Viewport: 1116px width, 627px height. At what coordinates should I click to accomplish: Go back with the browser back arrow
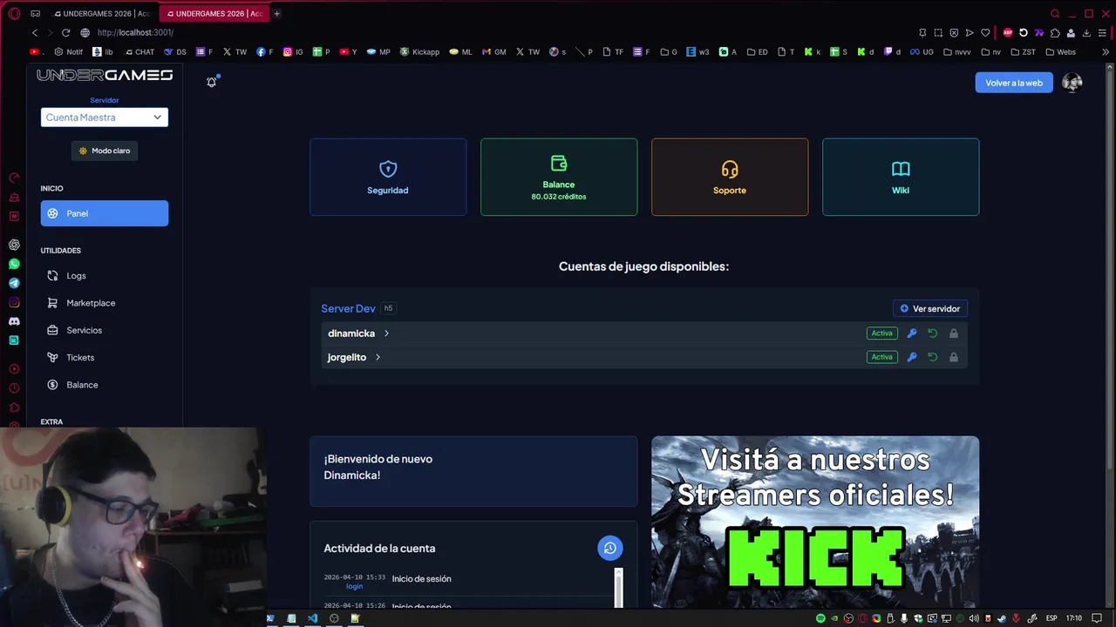pyautogui.click(x=35, y=32)
